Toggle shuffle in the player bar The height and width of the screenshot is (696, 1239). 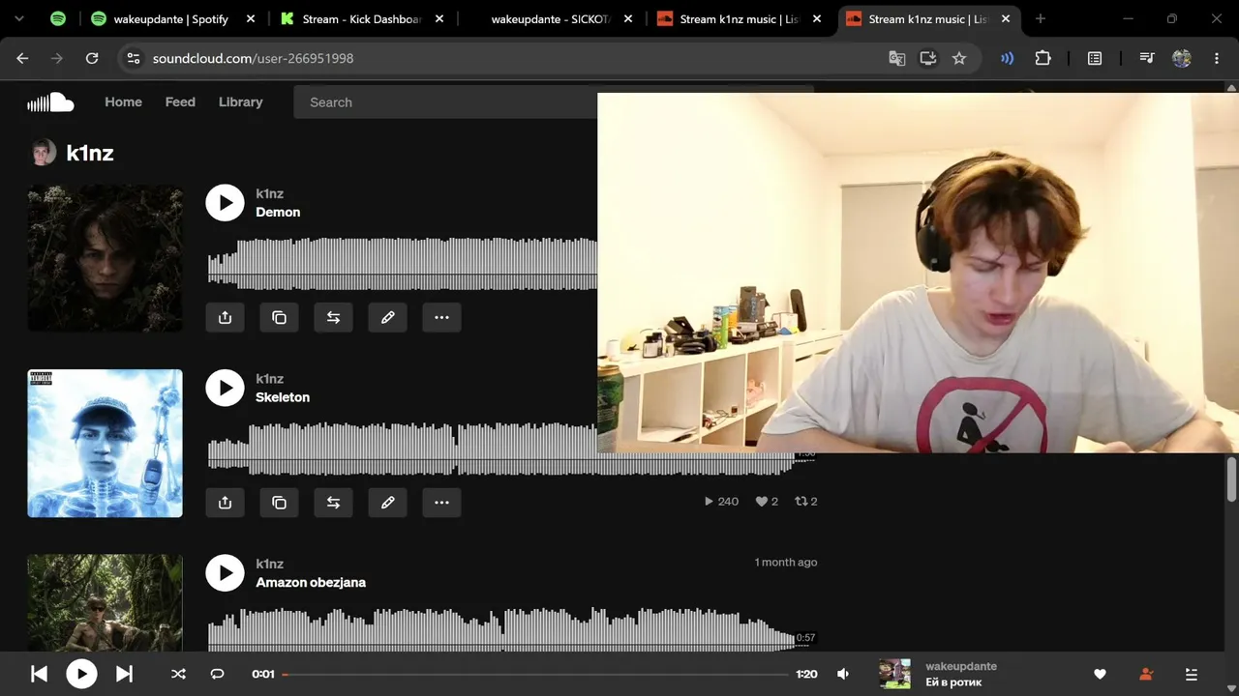178,674
